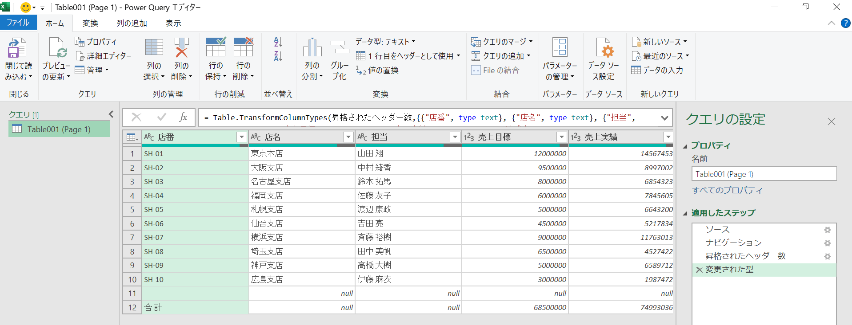Open データソース設定 (Data Source Settings)
Screen dimensions: 852x325
603,48
